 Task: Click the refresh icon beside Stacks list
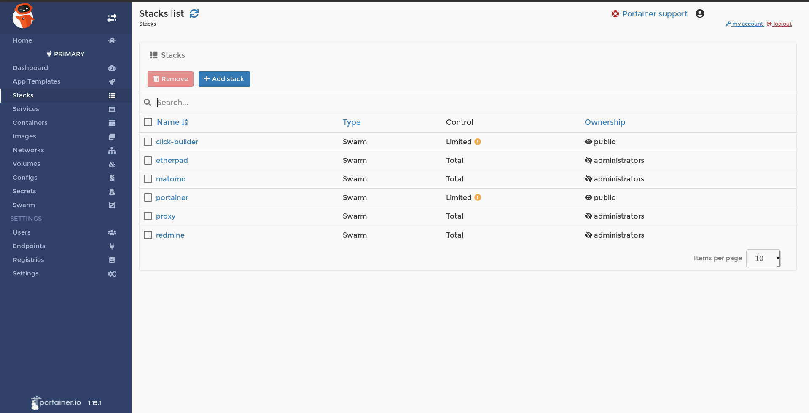(194, 14)
